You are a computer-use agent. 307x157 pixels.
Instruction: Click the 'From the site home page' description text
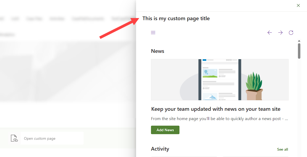click(x=219, y=119)
